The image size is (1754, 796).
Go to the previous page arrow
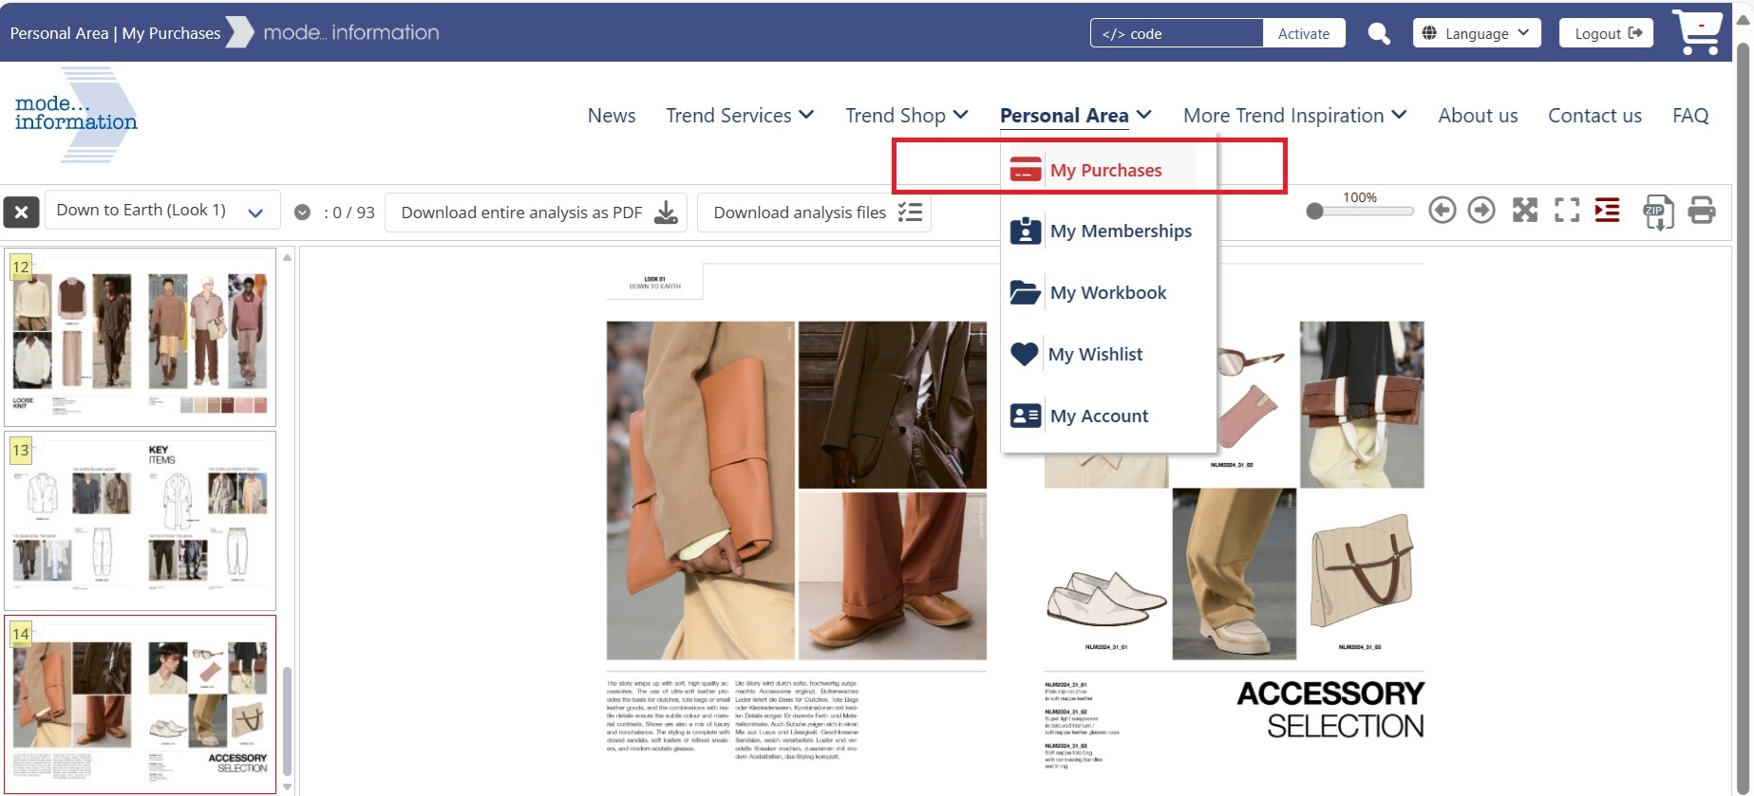coord(1442,211)
